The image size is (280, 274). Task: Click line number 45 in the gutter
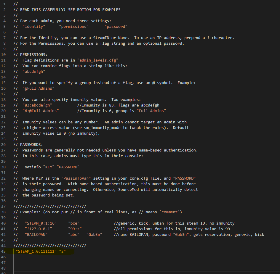point(3,251)
